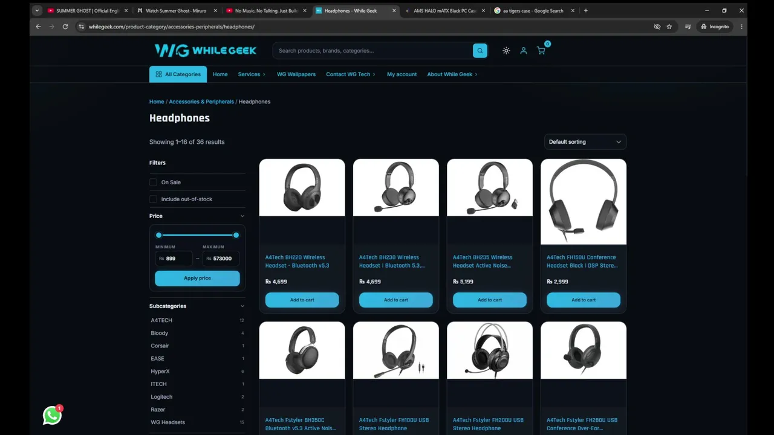This screenshot has width=774, height=435.
Task: Open the Chrome three-dot menu
Action: pyautogui.click(x=741, y=27)
